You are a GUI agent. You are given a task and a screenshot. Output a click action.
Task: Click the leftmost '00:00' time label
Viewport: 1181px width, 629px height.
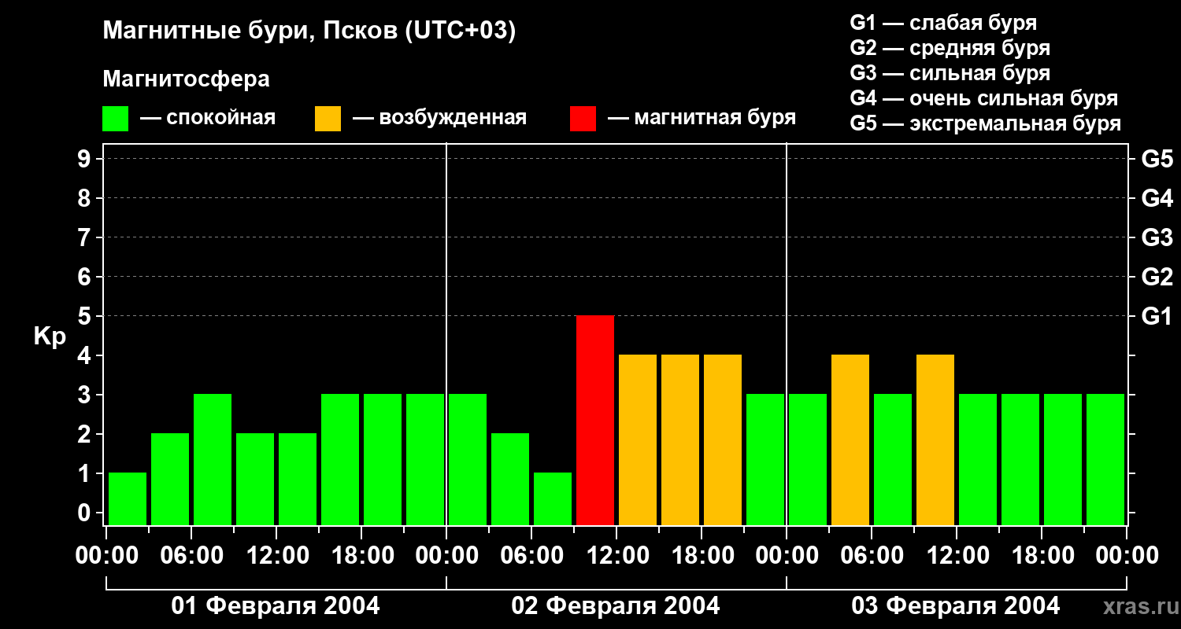(106, 556)
